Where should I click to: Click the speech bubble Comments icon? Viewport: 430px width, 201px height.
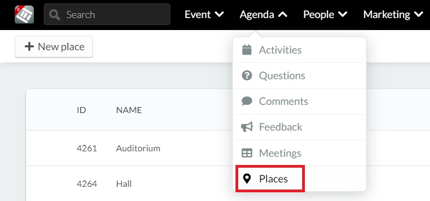(x=247, y=101)
